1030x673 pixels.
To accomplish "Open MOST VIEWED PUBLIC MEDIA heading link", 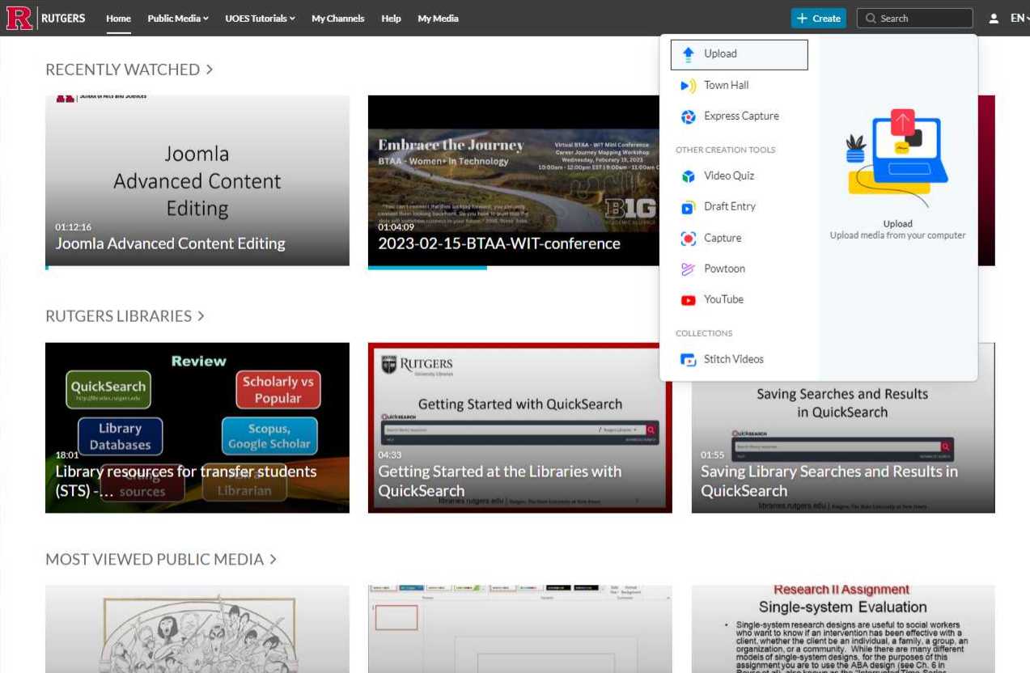I will pos(155,560).
